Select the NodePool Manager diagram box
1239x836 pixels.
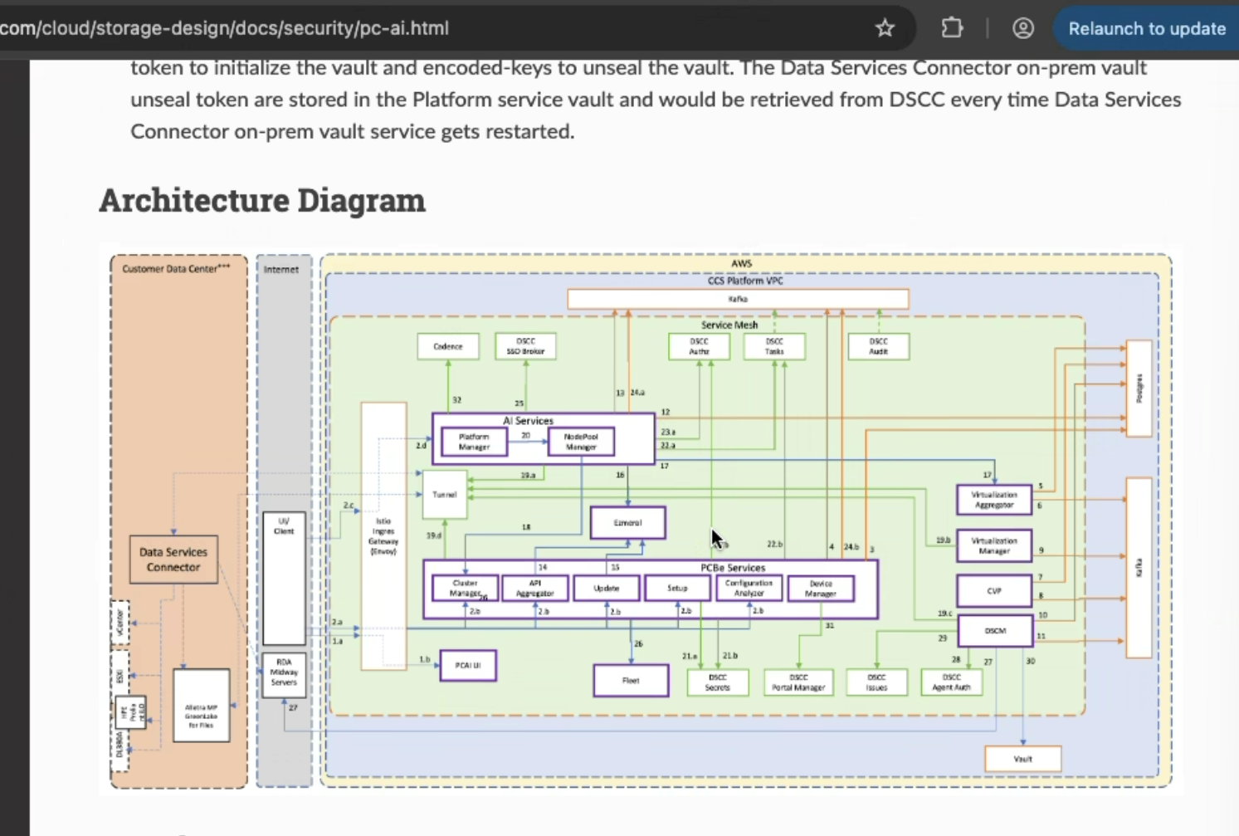(x=581, y=442)
